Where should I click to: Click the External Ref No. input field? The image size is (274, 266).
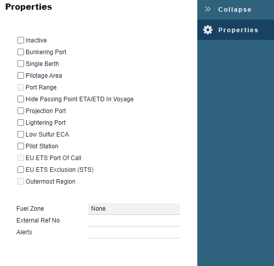tap(134, 220)
